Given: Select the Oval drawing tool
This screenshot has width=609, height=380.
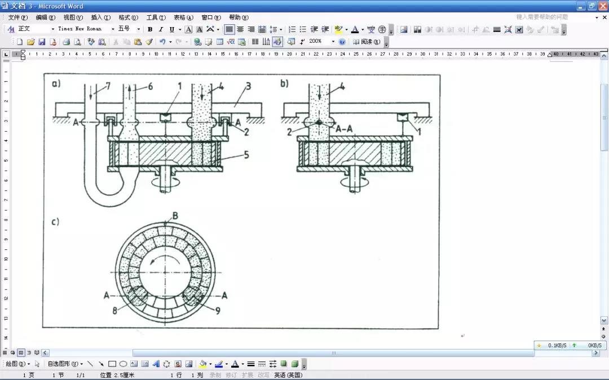Looking at the screenshot, I should (x=123, y=364).
